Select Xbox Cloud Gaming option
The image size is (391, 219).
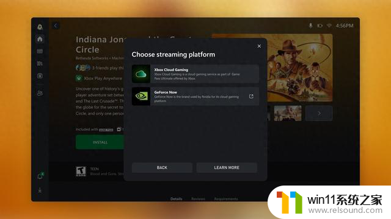click(195, 74)
